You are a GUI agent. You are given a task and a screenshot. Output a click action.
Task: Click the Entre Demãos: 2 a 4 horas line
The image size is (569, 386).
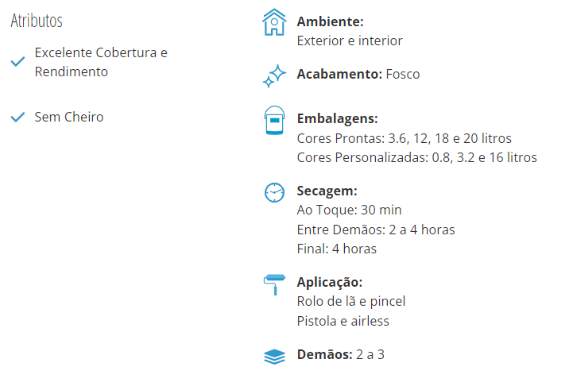coord(376,230)
